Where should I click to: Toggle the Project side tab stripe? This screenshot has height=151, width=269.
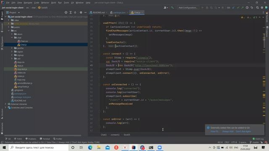click(x=2, y=16)
